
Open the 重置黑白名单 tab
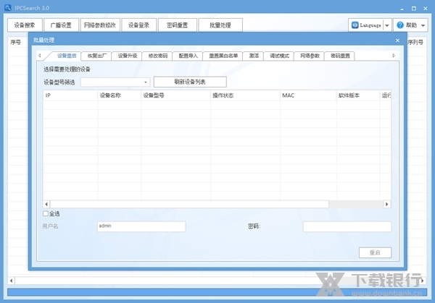[x=223, y=56]
